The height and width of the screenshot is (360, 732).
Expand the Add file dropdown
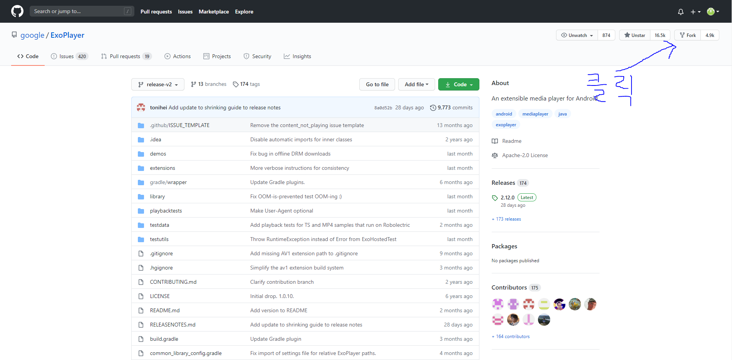point(416,84)
